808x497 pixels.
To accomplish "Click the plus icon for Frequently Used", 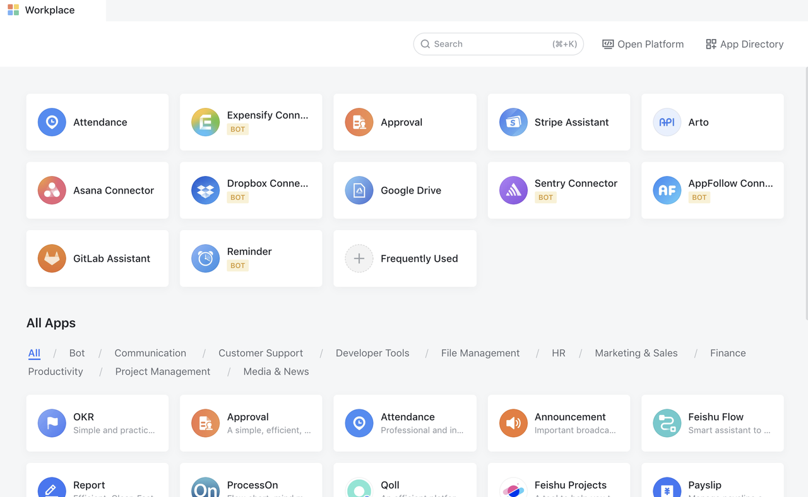I will pyautogui.click(x=359, y=259).
